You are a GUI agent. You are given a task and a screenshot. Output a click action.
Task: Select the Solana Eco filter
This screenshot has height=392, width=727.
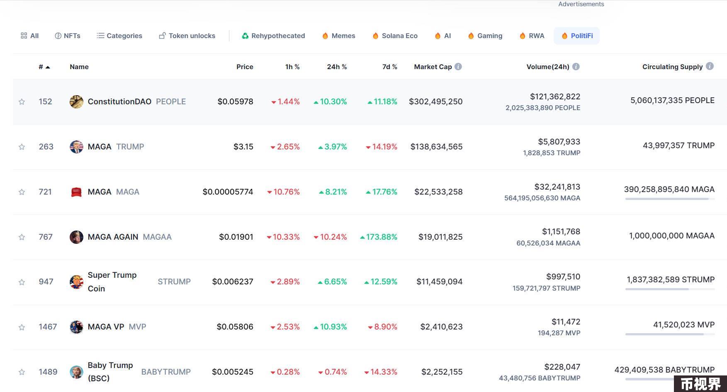coord(395,36)
